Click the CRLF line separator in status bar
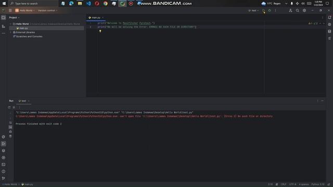The height and width of the screenshot is (187, 333). pos(284,184)
